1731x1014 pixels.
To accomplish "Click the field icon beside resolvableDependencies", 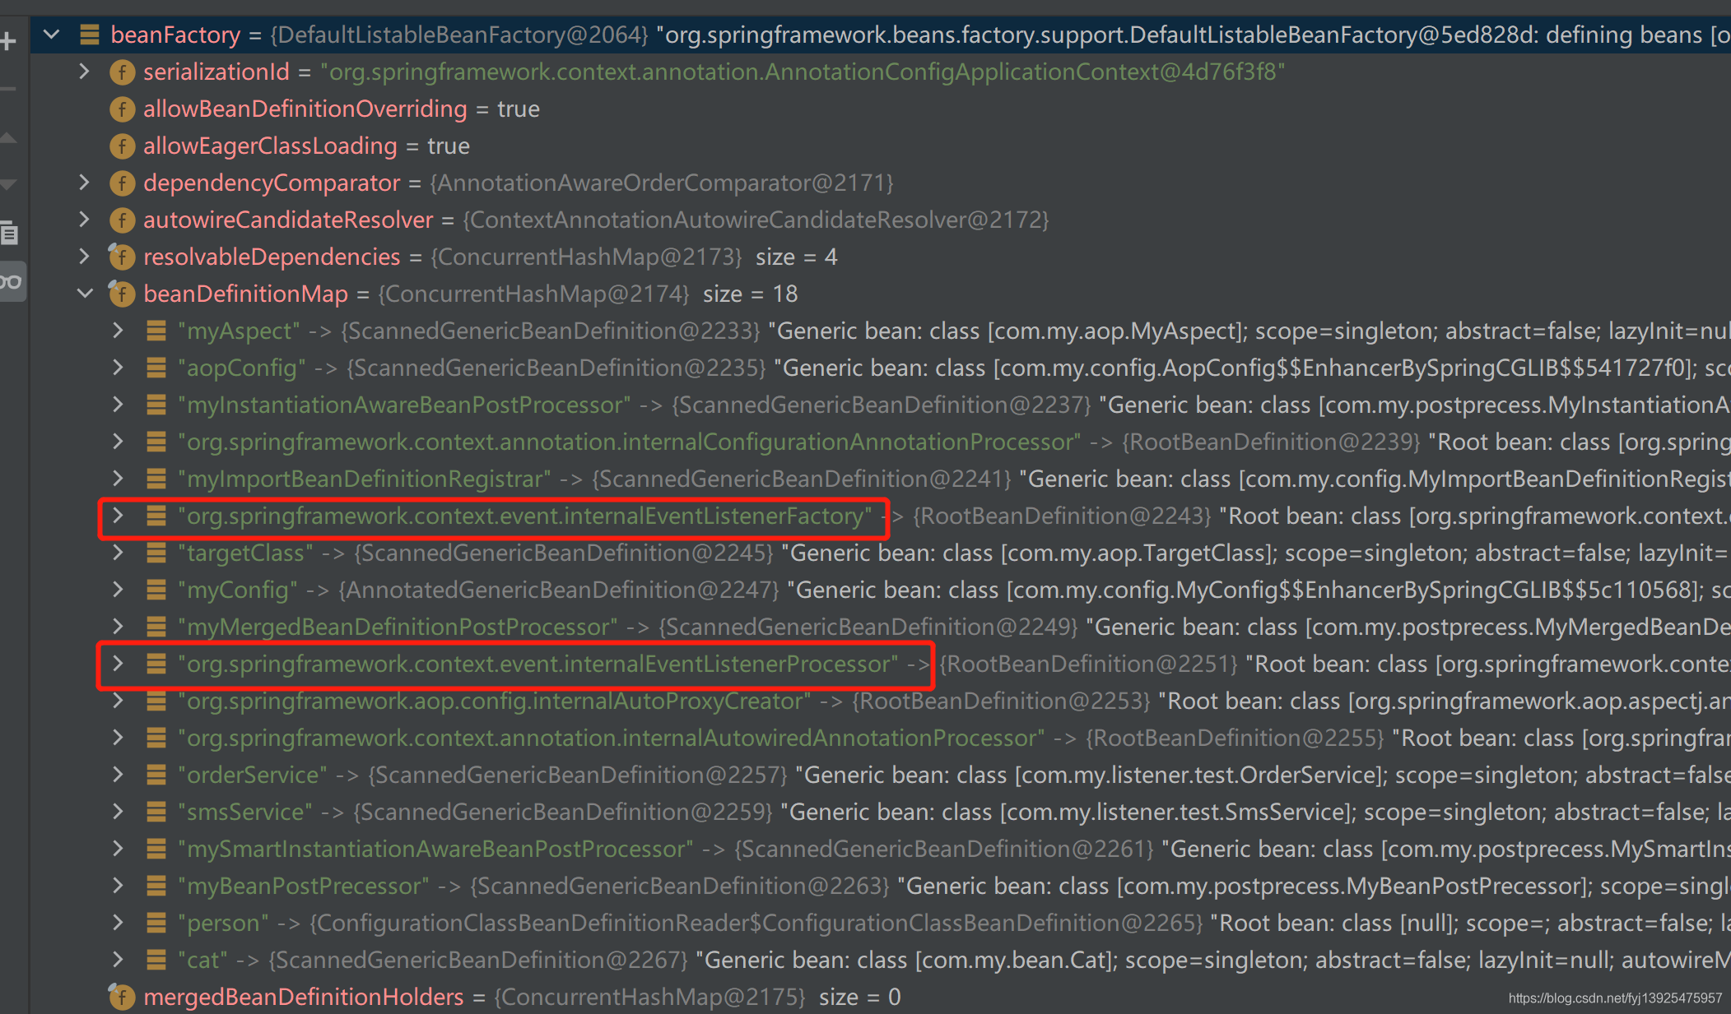I will (x=122, y=257).
